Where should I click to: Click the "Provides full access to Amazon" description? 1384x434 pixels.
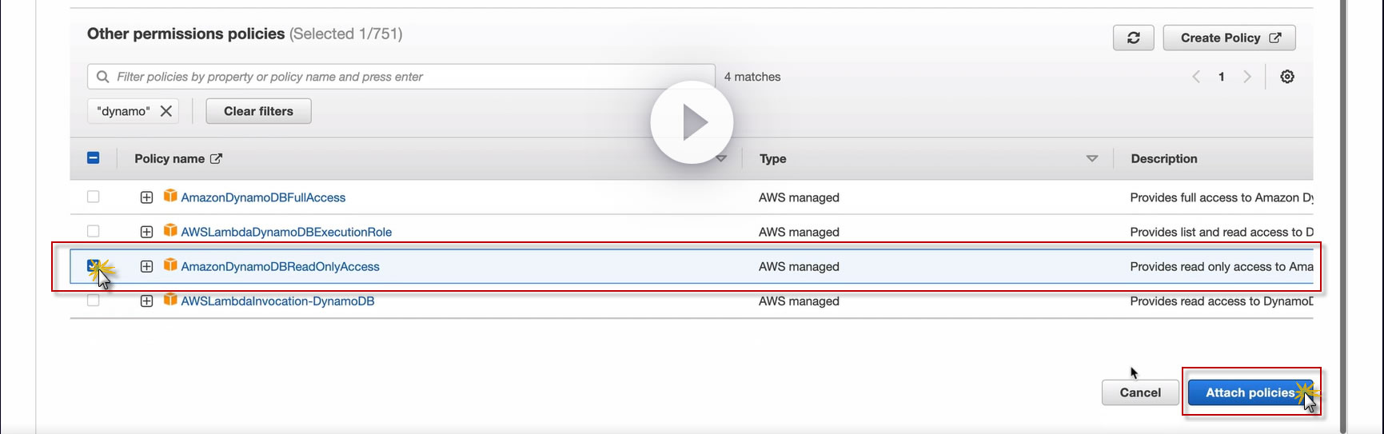[1222, 197]
